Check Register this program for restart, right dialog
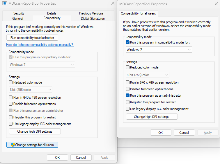The width and height of the screenshot is (220, 164). tap(128, 102)
